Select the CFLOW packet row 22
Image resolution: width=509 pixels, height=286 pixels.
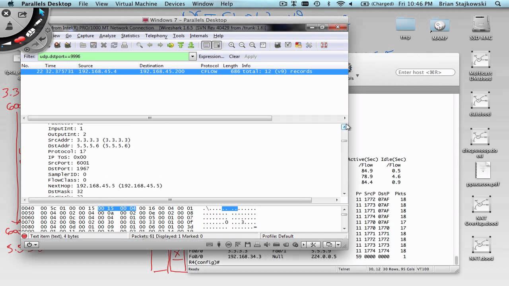pyautogui.click(x=184, y=71)
